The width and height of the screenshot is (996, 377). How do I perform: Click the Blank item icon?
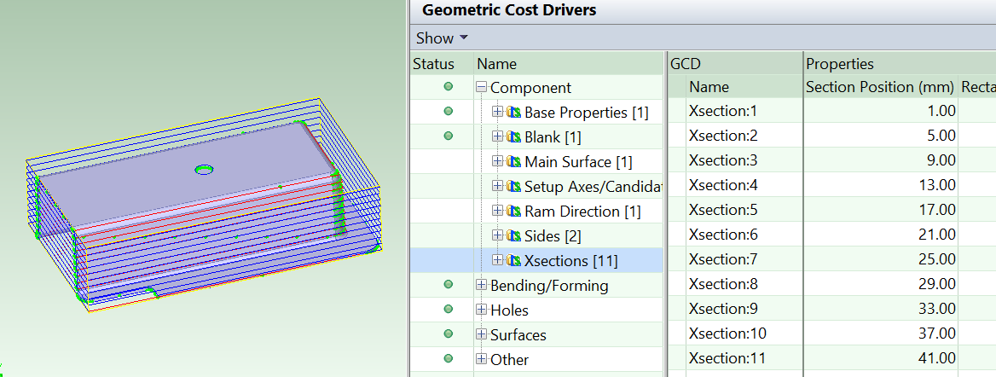(x=513, y=137)
